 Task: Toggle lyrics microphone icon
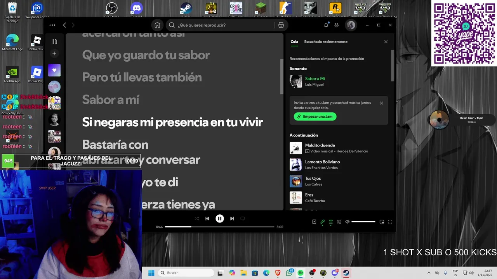point(322,222)
